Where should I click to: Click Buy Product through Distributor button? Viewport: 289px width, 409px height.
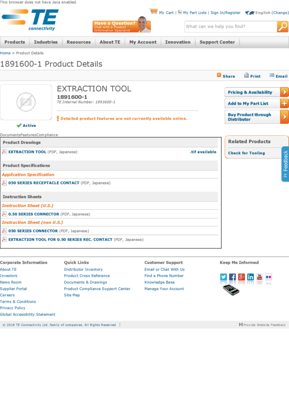point(257,117)
